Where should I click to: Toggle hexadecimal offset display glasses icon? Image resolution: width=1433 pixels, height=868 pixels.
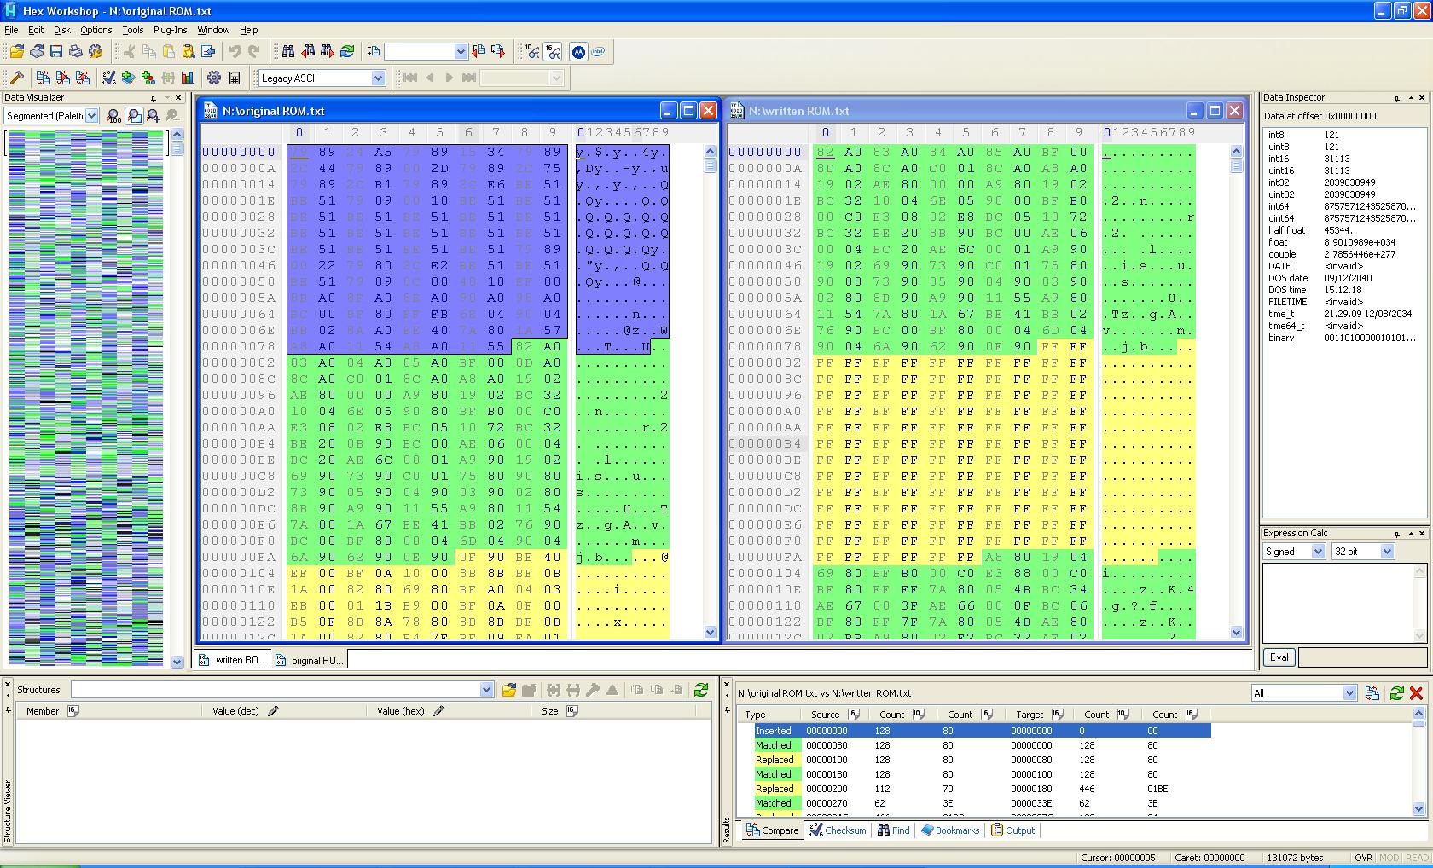[x=553, y=52]
